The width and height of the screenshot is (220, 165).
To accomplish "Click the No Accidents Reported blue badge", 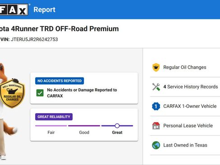I will tap(60, 81).
